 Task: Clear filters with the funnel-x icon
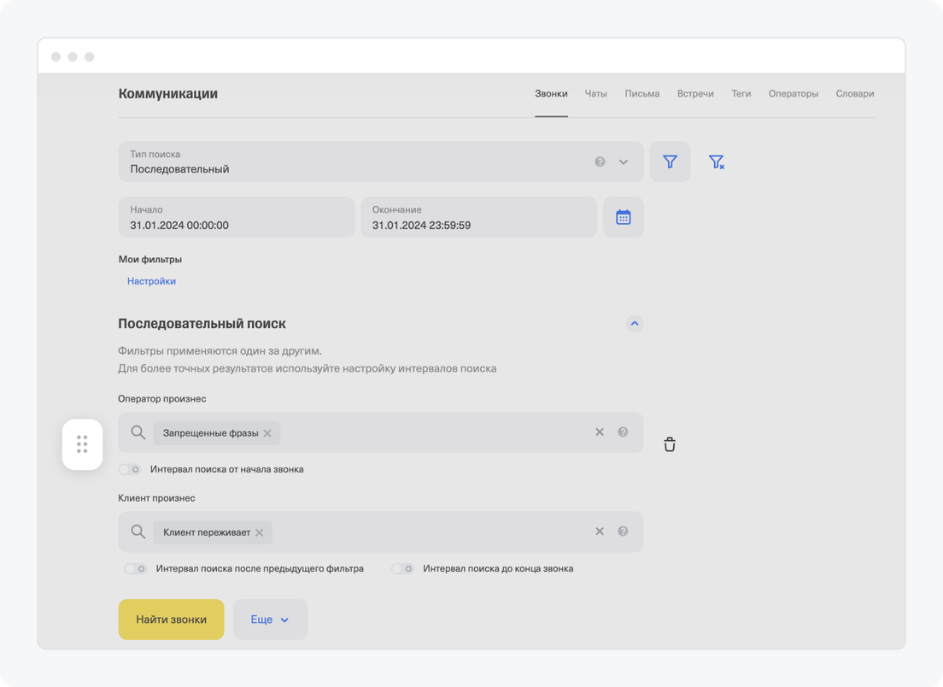(x=717, y=161)
